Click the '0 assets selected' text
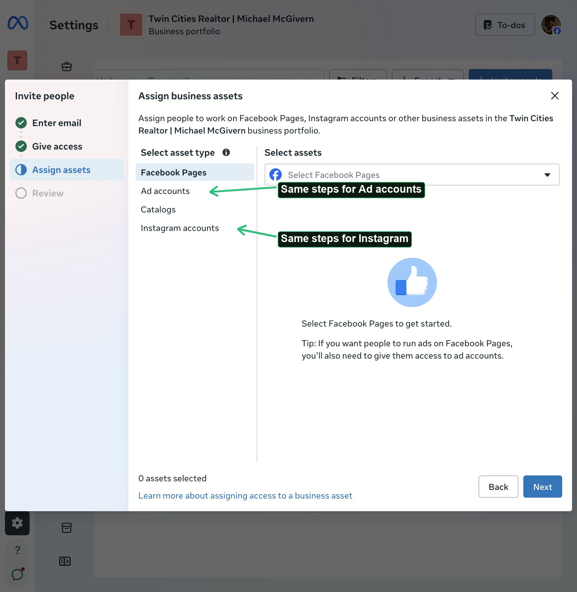This screenshot has width=577, height=592. pos(172,478)
